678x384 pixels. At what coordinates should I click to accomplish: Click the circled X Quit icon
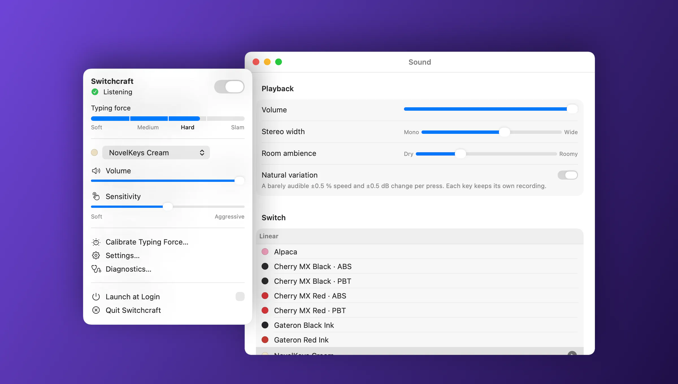tap(96, 310)
